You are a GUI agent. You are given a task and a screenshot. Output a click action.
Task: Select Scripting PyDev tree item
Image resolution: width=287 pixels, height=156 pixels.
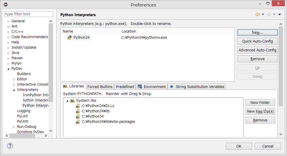pyautogui.click(x=30, y=132)
